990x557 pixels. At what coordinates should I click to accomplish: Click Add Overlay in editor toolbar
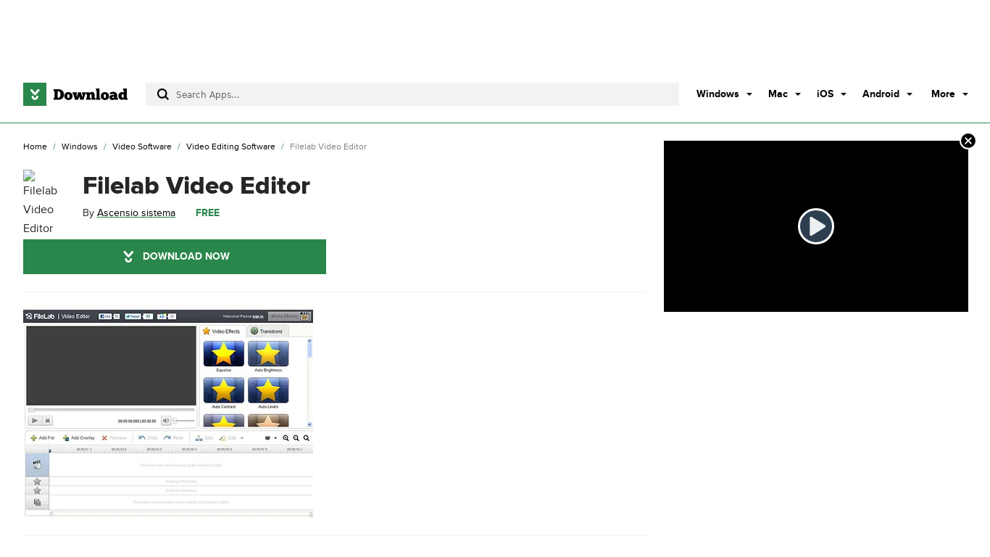tap(78, 438)
